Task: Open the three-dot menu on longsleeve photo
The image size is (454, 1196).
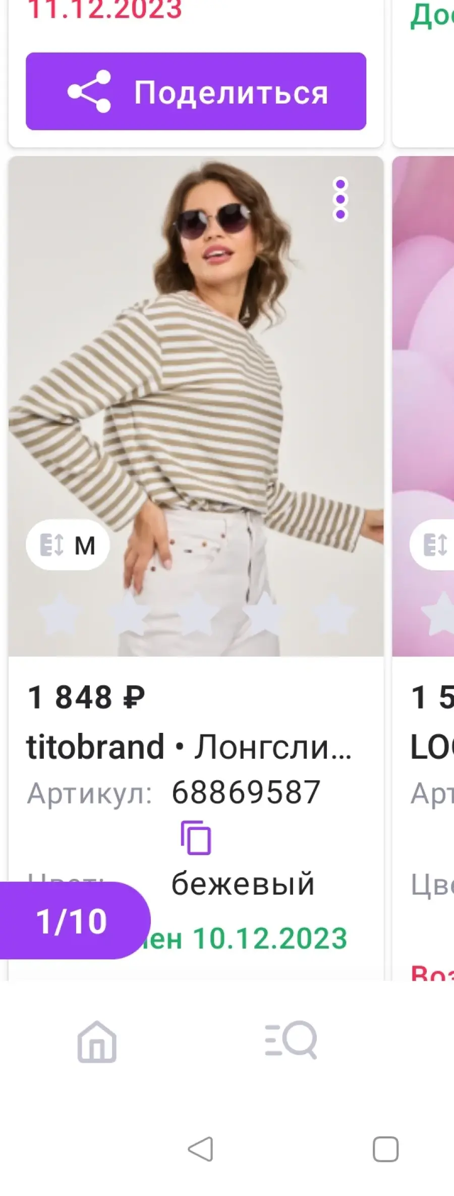Action: (x=340, y=199)
